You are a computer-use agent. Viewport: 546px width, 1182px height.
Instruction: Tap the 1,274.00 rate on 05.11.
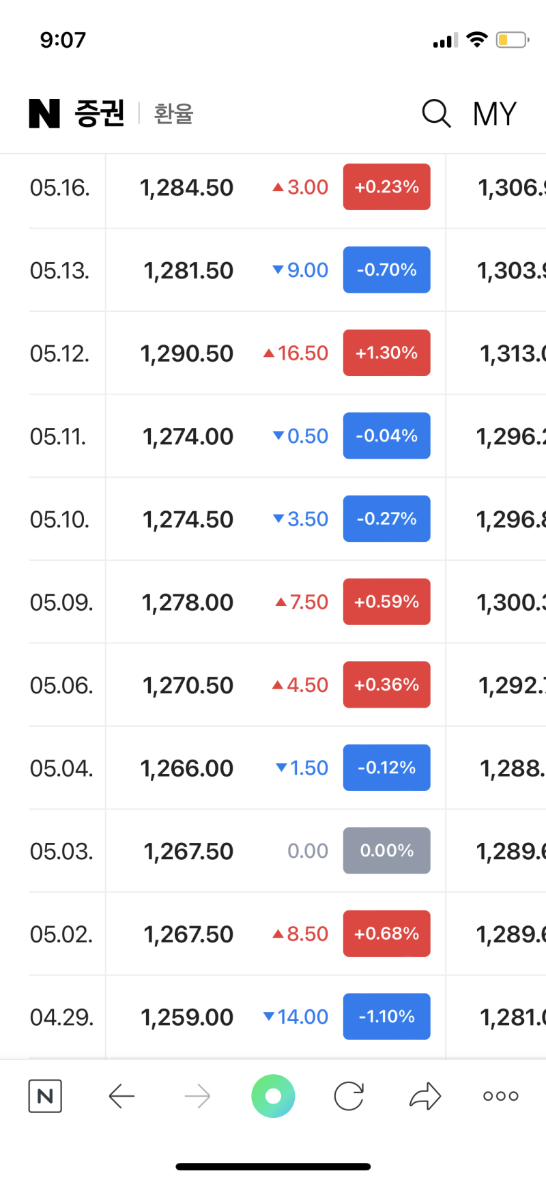[188, 436]
